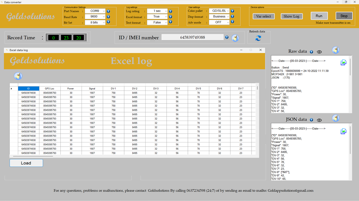Select the ID column header in table

click(29, 88)
